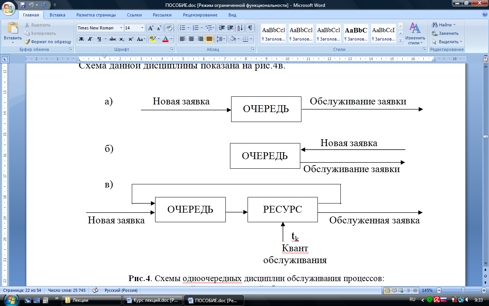Screen dimensions: 489x306
Task: Switch to Web Layout view
Action: pyautogui.click(x=402, y=290)
